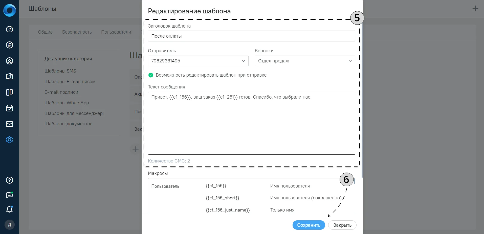Select the Безопасность tab
Screen dimensions: 484x234
pyautogui.click(x=77, y=32)
